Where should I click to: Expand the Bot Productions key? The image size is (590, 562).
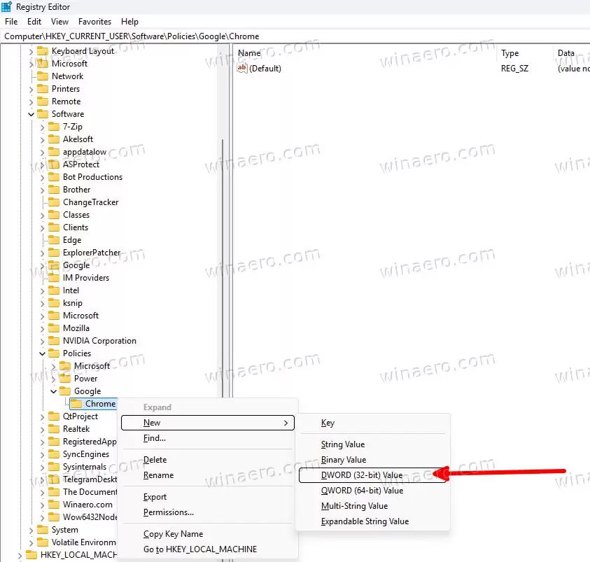coord(42,177)
